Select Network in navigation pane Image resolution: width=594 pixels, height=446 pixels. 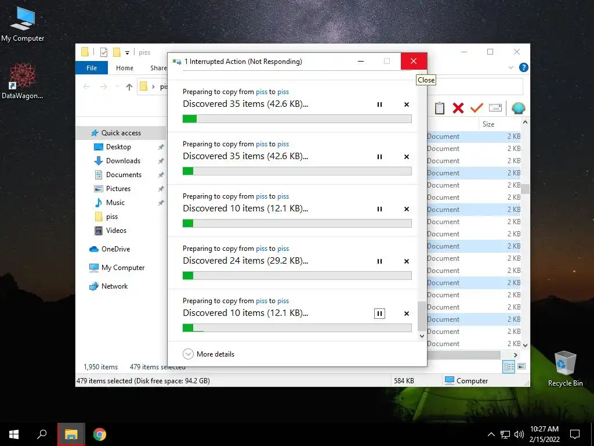[114, 286]
